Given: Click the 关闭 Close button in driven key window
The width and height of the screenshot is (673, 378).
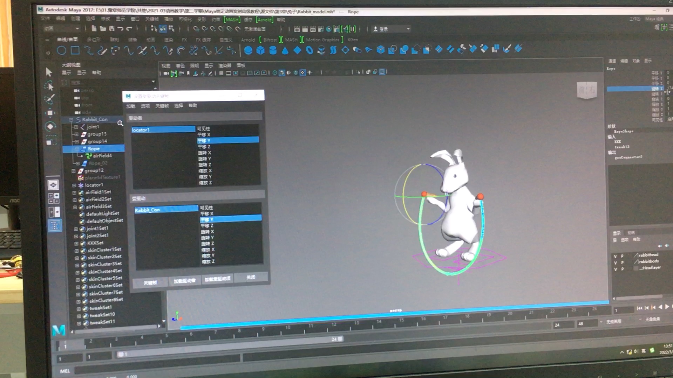Looking at the screenshot, I should [x=251, y=277].
